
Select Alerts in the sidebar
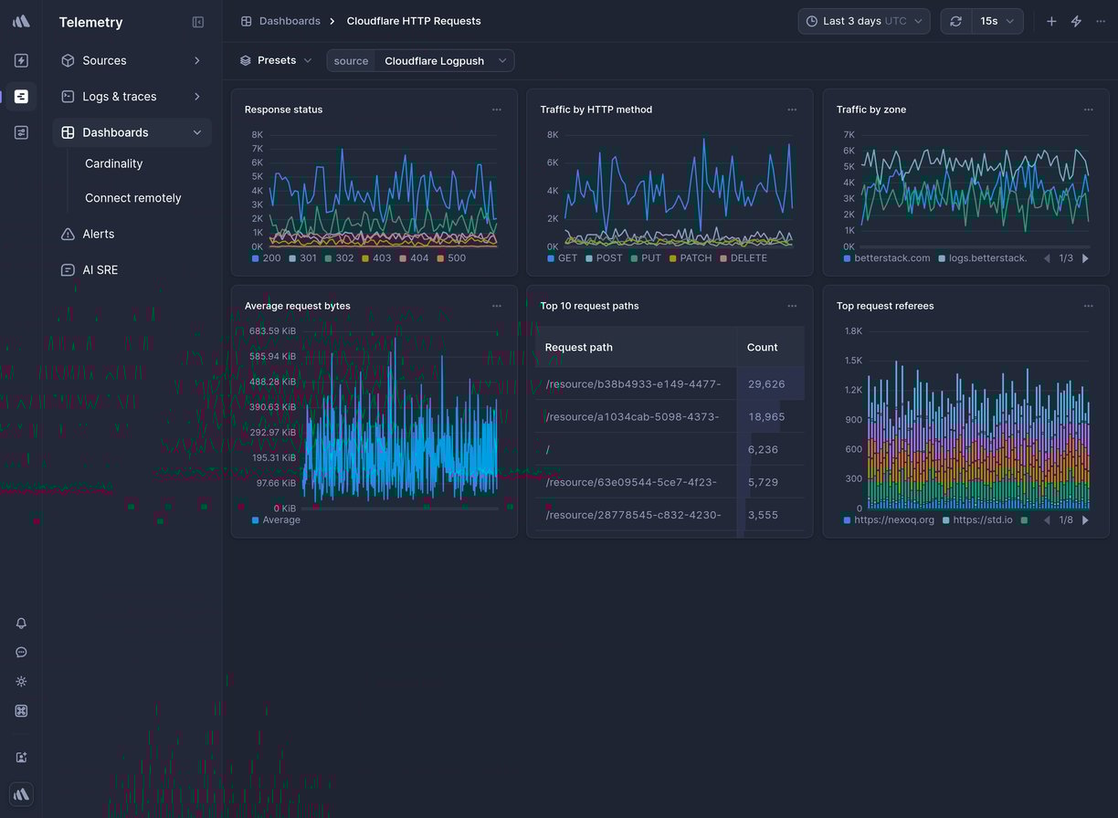coord(99,235)
